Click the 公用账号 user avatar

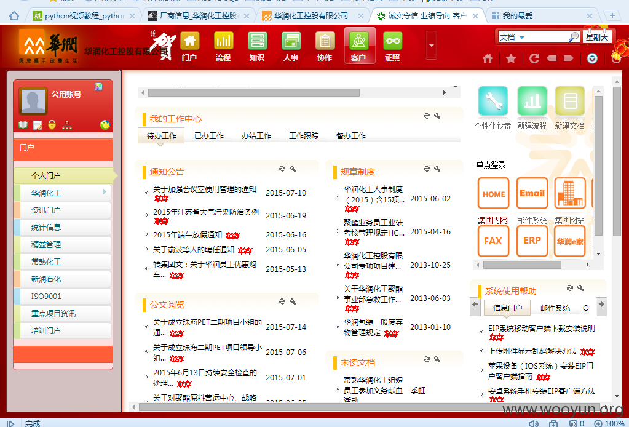[33, 102]
